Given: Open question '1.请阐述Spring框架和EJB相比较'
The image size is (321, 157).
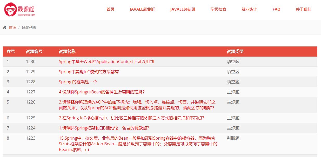Looking at the screenshot, I should (x=104, y=128).
